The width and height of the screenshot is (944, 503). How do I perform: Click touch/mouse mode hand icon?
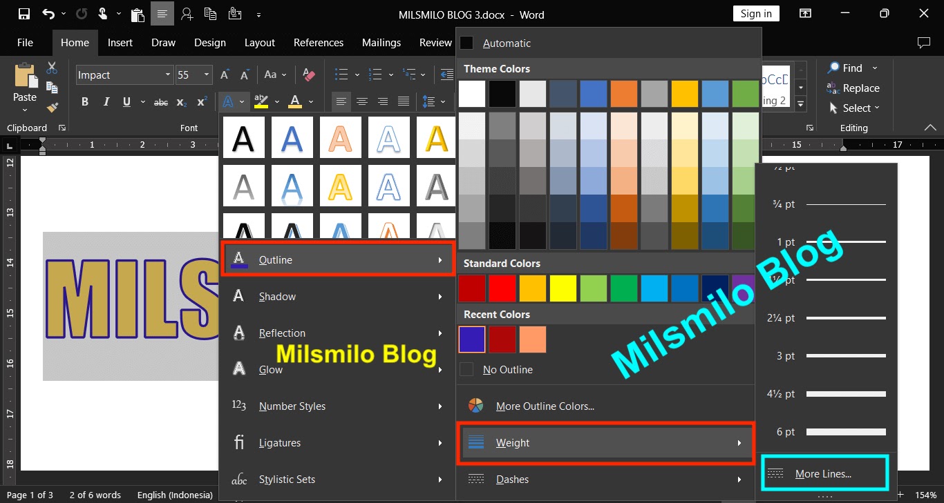pos(102,14)
